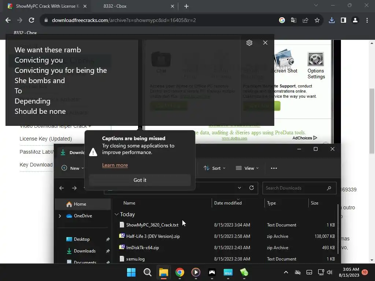The width and height of the screenshot is (375, 281).
Task: Open a new browser tab
Action: click(x=186, y=7)
